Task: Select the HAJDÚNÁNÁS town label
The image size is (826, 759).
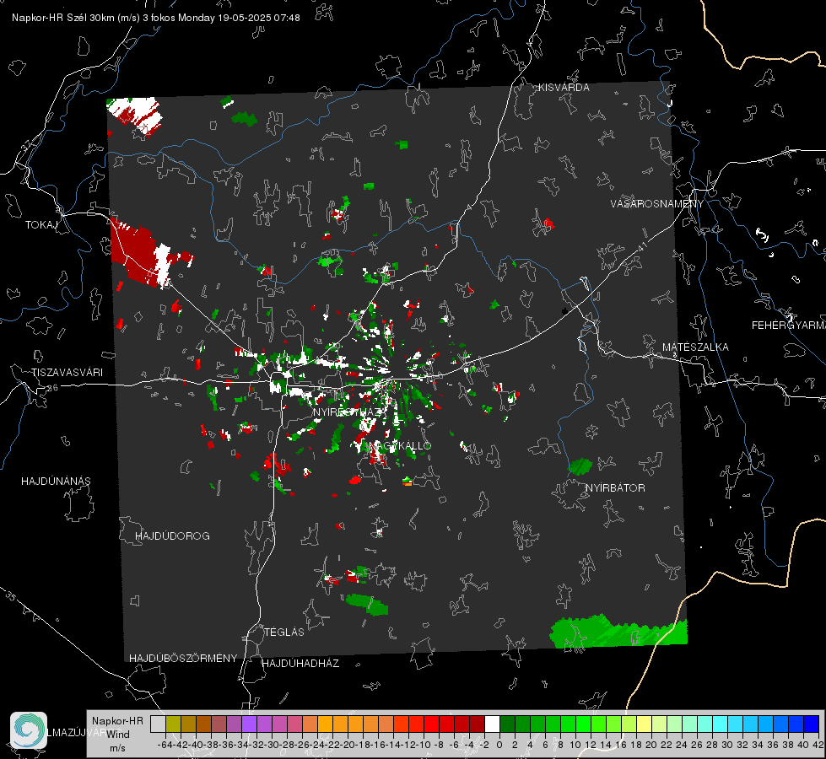Action: click(56, 482)
